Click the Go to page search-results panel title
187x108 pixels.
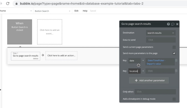(136, 24)
